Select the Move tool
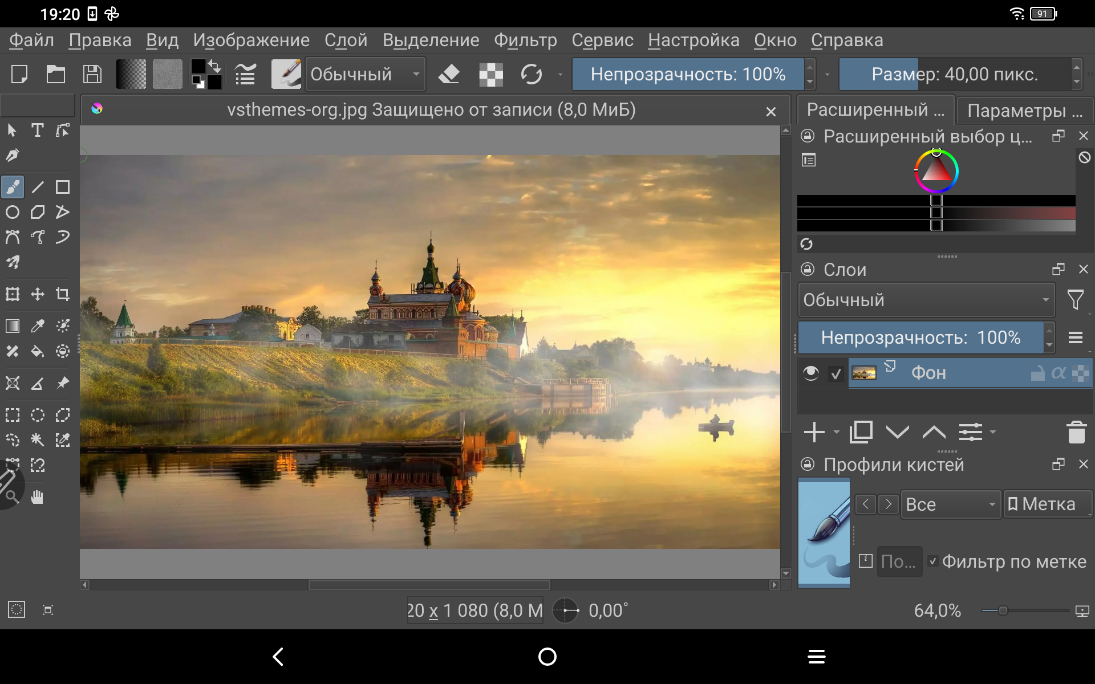 [37, 294]
